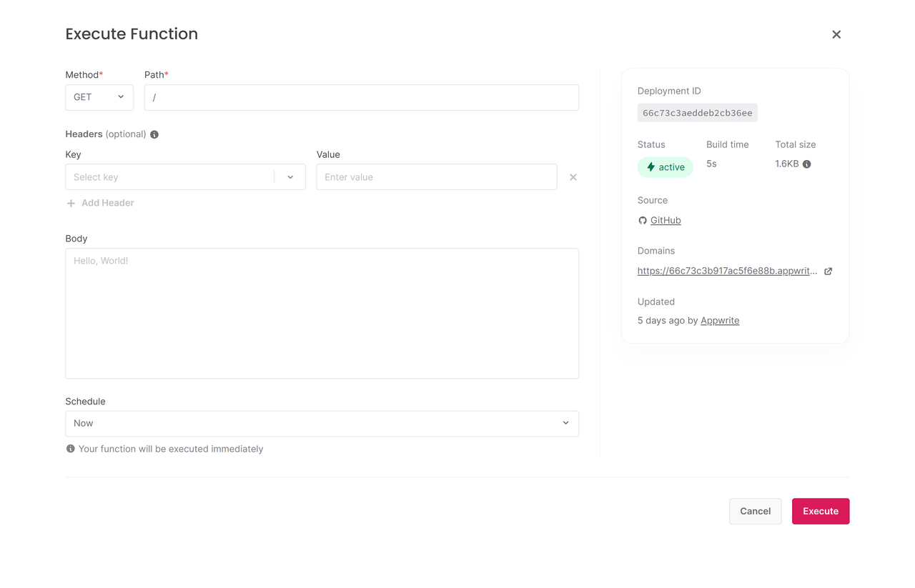
Task: Open the Method GET dropdown
Action: click(99, 97)
